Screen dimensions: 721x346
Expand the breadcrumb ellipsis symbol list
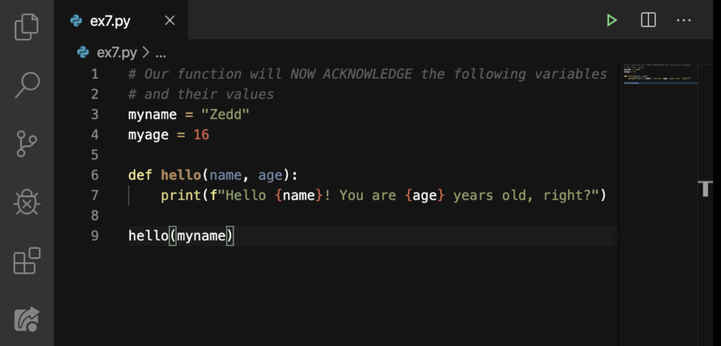pos(161,53)
